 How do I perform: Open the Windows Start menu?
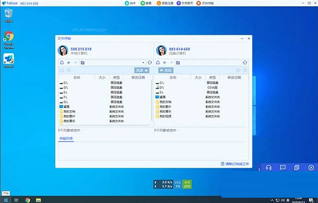tap(6, 200)
